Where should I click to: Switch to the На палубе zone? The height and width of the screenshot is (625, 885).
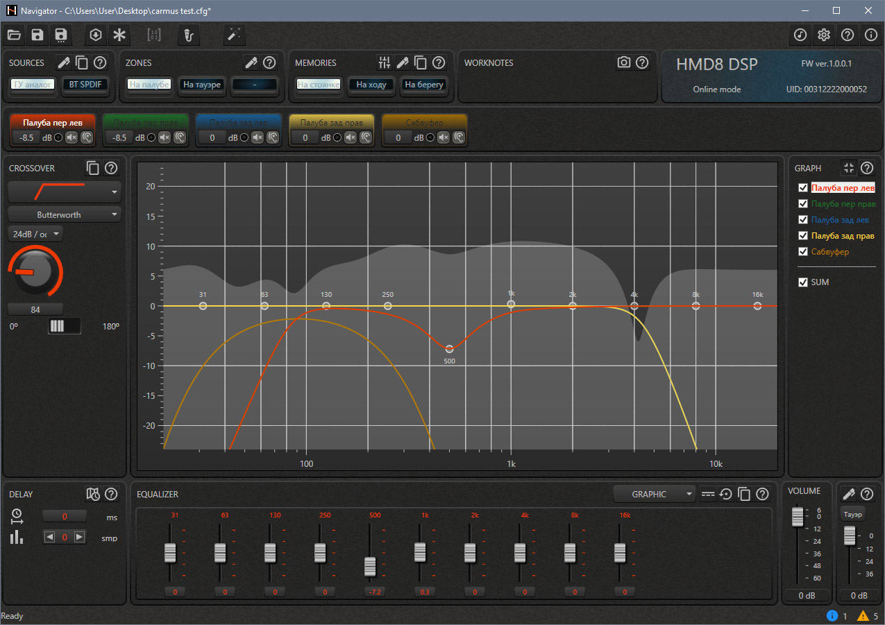[x=149, y=85]
